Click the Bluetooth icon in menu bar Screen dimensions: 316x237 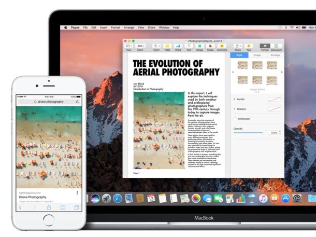pyautogui.click(x=286, y=27)
